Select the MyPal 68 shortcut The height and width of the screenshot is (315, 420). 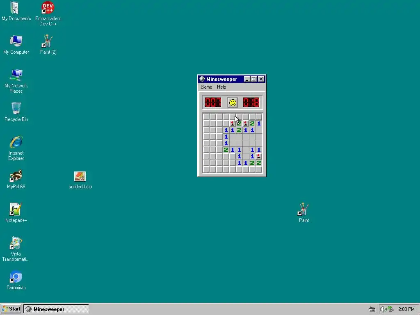coord(16,179)
